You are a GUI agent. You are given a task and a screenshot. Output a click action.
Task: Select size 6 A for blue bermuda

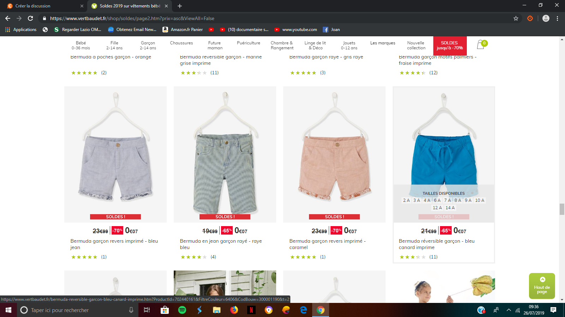click(437, 200)
